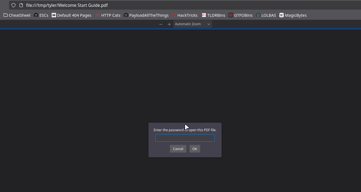Click the PDF password input field
This screenshot has height=192, width=361.
tap(185, 138)
